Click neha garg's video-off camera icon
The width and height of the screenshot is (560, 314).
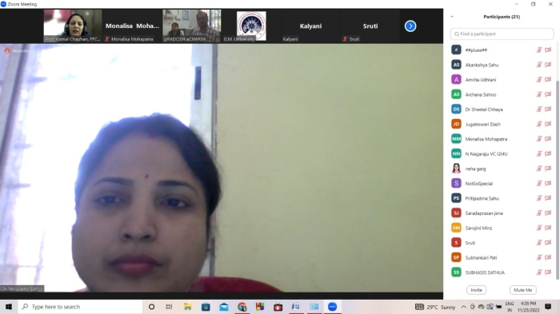pyautogui.click(x=548, y=169)
